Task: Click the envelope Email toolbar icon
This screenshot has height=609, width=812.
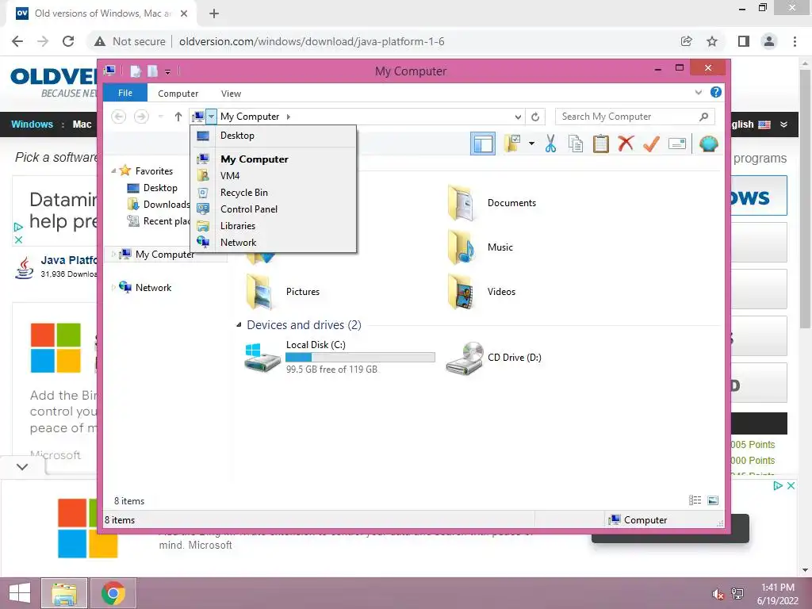Action: 677,144
